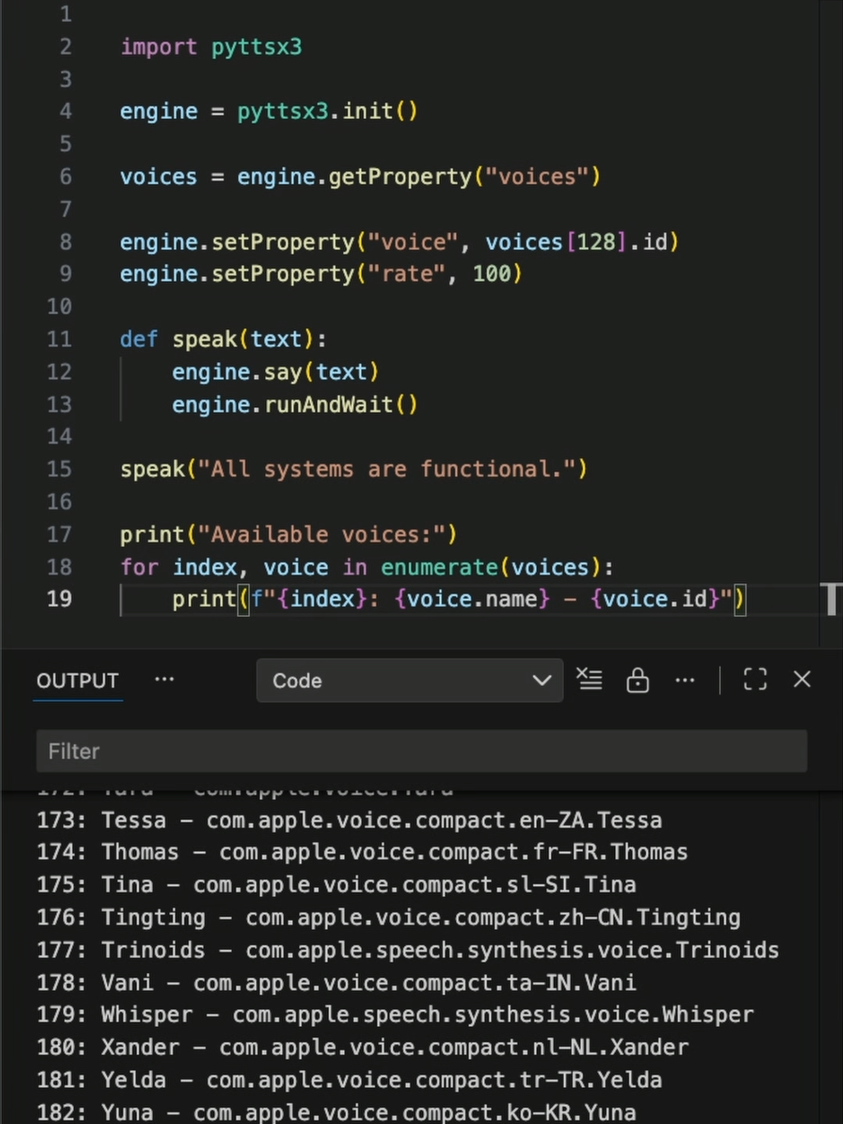Click output line 178: Vani
The width and height of the screenshot is (843, 1124).
coord(337,982)
